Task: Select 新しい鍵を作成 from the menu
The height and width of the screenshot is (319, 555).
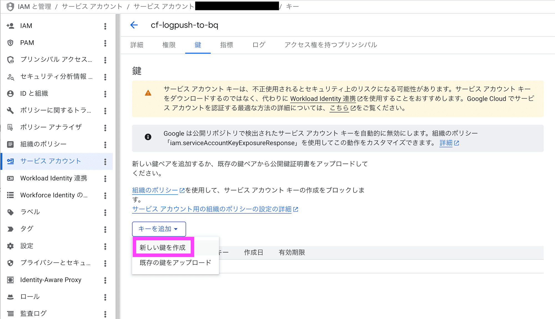Action: (163, 247)
